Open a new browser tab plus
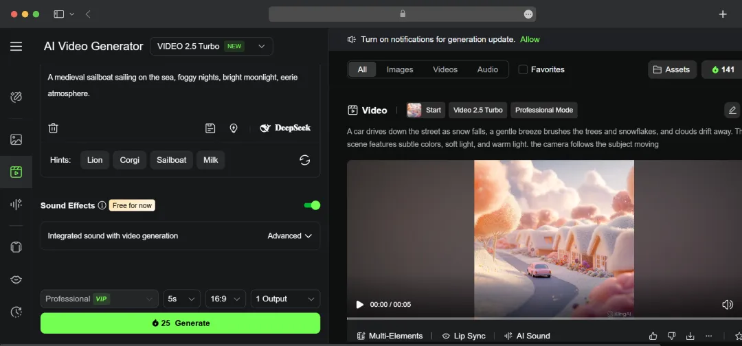Image resolution: width=742 pixels, height=346 pixels. pos(723,14)
